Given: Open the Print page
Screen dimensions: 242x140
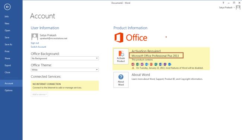Looking at the screenshot, I should 7,51.
